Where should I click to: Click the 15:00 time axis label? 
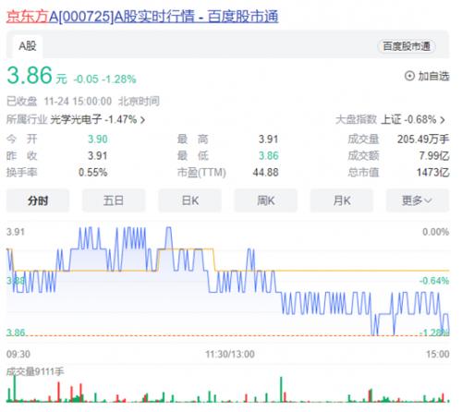pos(438,354)
